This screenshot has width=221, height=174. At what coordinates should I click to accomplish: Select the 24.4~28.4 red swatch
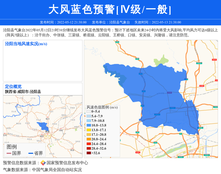pos(89,144)
